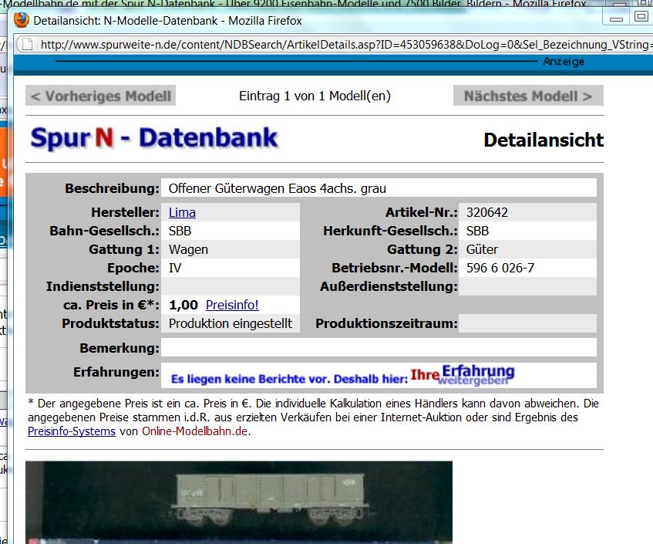Image resolution: width=653 pixels, height=544 pixels.
Task: Click the Betriebsnr.-Modell value 596 6 026-7
Action: point(500,268)
